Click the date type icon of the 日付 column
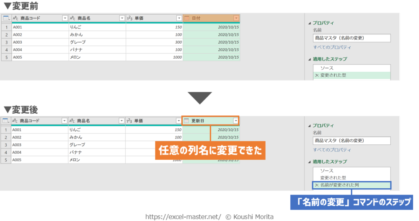The width and height of the screenshot is (419, 221). (x=187, y=18)
